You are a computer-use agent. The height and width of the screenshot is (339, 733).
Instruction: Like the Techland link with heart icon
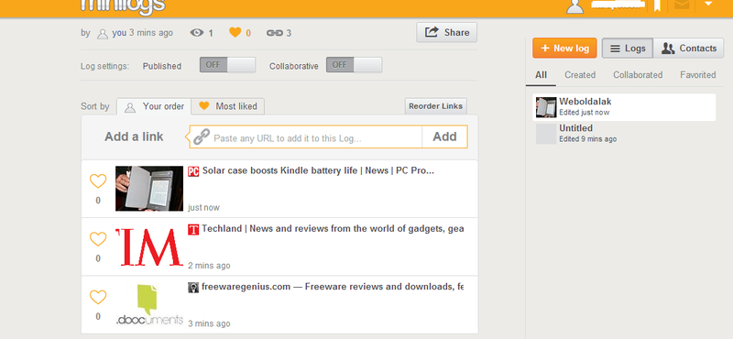tap(98, 239)
